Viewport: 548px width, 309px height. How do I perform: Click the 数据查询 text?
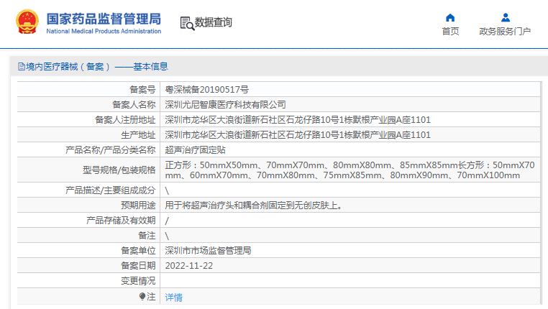[213, 22]
